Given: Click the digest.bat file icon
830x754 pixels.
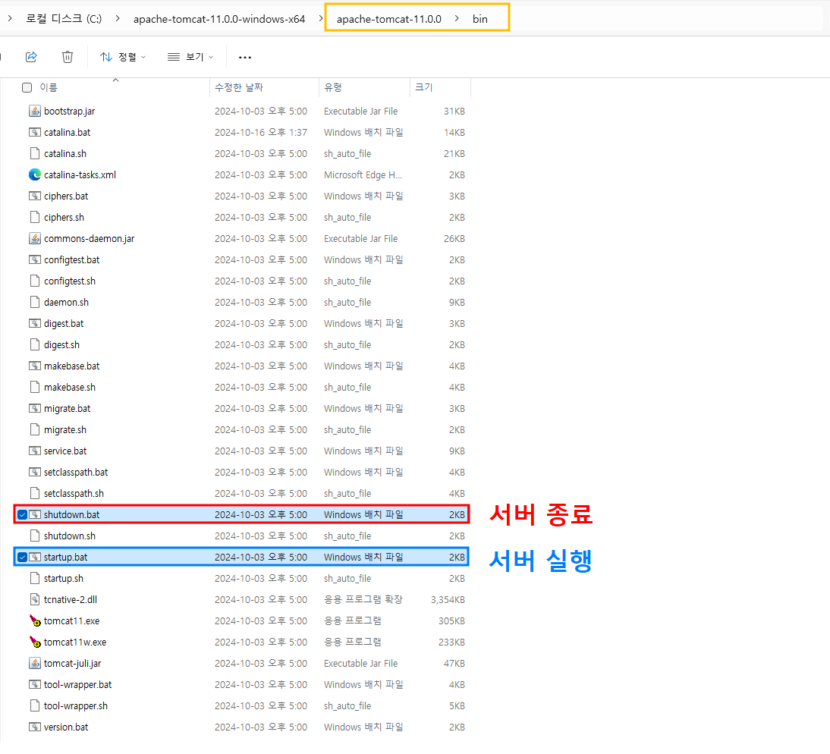Looking at the screenshot, I should tap(34, 323).
